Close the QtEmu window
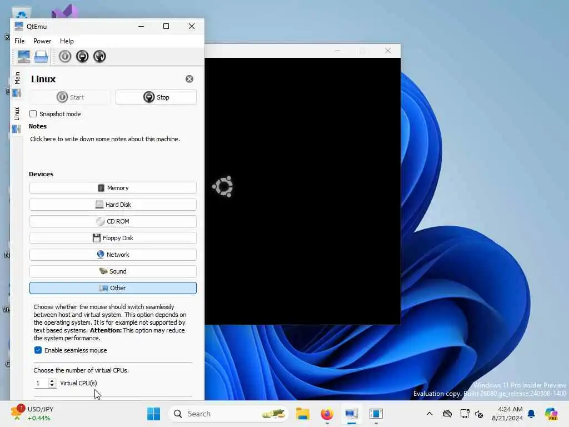The width and height of the screenshot is (569, 427). (192, 26)
